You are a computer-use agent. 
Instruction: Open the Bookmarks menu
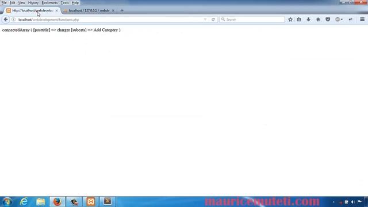tap(49, 3)
